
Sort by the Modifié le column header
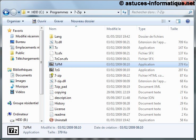point(121,29)
